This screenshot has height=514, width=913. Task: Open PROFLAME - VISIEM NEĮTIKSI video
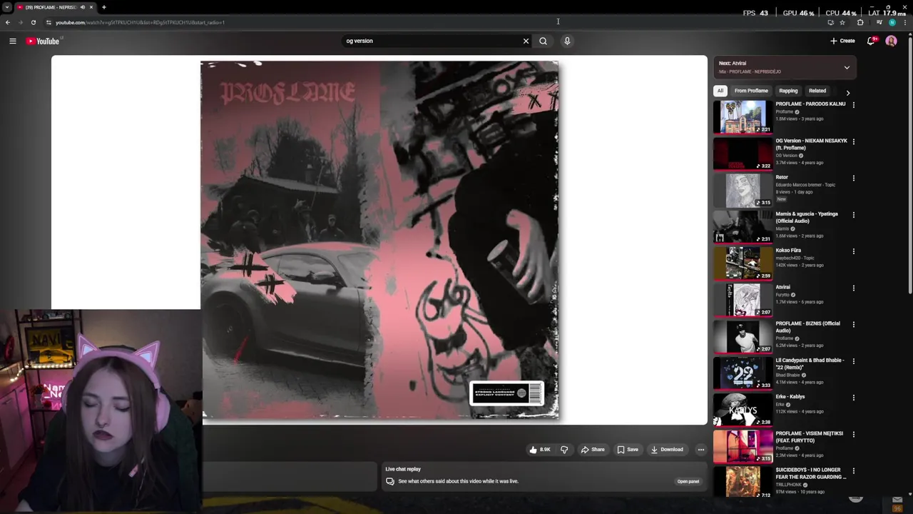[809, 437]
